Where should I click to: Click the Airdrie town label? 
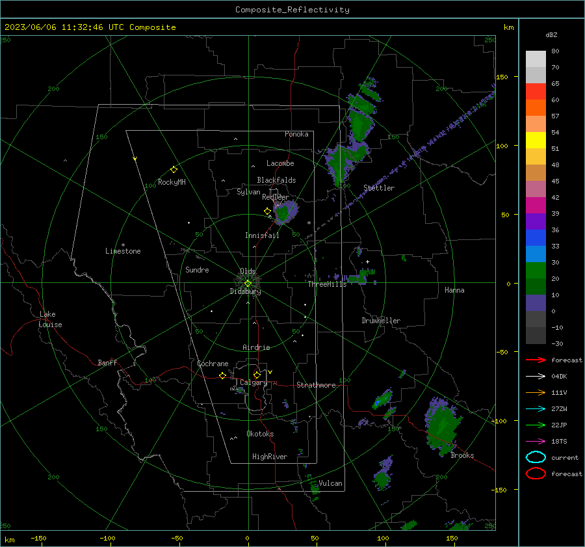pos(256,347)
